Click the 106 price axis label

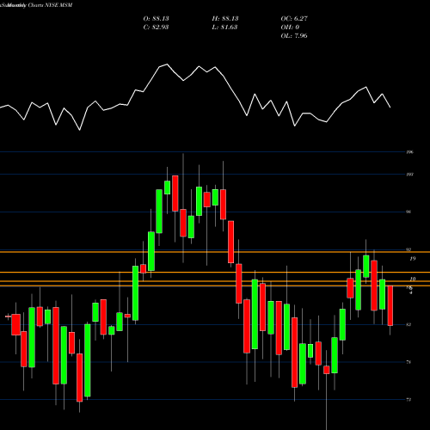click(410, 152)
